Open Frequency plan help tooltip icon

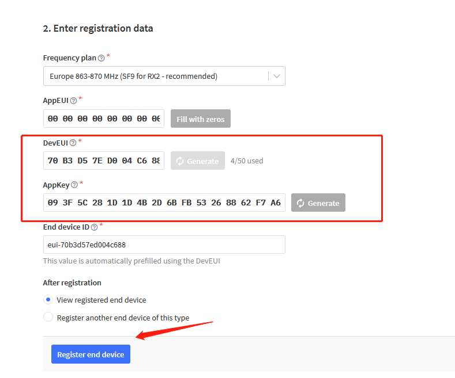[101, 58]
